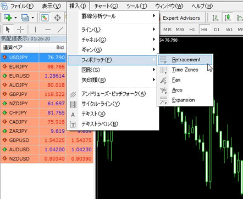Select Fibonacci Arcs

click(x=185, y=90)
